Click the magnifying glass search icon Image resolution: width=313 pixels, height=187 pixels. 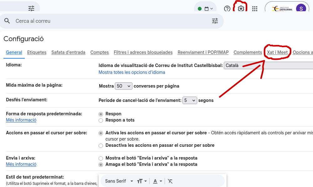pos(7,21)
